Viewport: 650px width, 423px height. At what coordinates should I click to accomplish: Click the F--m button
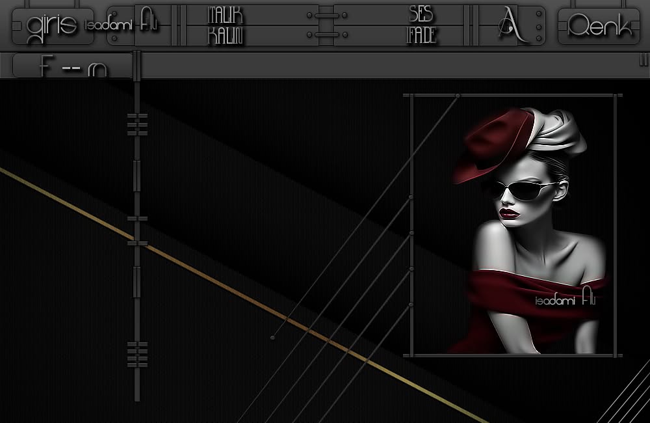point(73,66)
